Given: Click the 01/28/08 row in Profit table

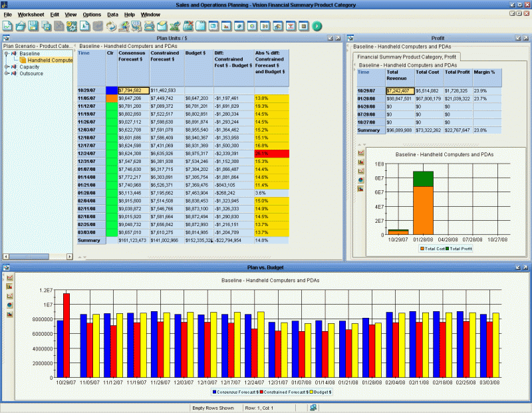Looking at the screenshot, I should click(x=429, y=98).
